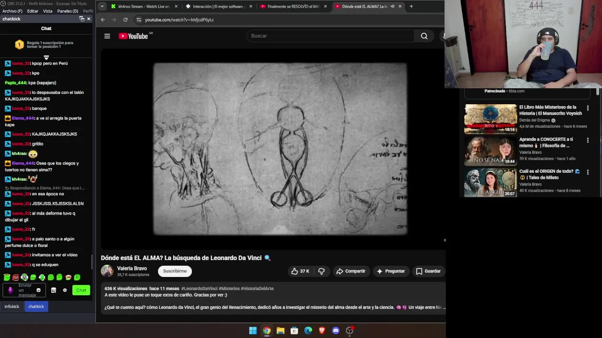Undock the chatkick panel
Image resolution: width=602 pixels, height=338 pixels.
(81, 19)
